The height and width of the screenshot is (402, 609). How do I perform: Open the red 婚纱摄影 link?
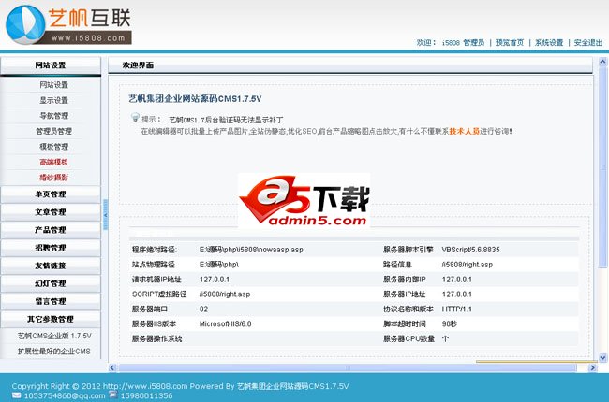point(53,178)
